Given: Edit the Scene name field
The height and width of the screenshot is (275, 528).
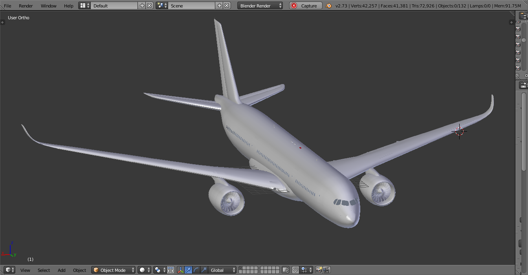Looking at the screenshot, I should 192,5.
